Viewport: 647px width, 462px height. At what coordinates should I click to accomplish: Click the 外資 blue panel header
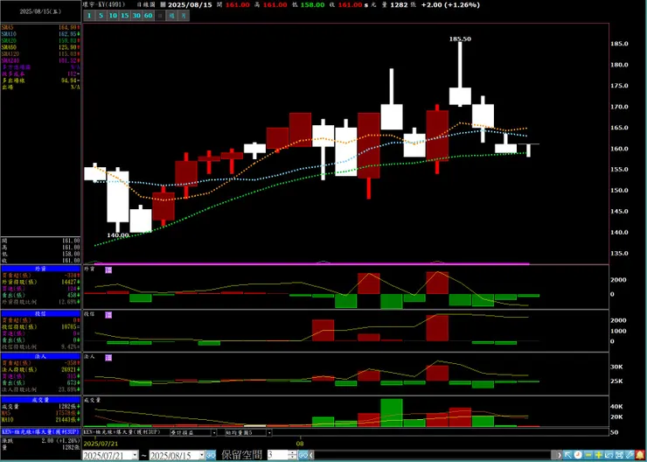coord(40,269)
